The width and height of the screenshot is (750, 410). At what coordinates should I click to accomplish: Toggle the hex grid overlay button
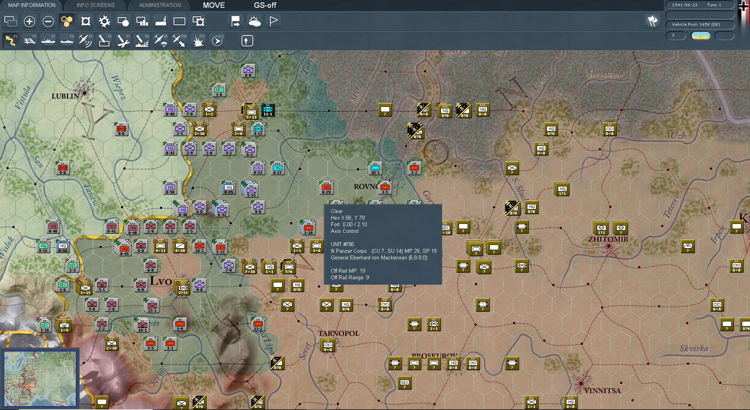tap(67, 21)
